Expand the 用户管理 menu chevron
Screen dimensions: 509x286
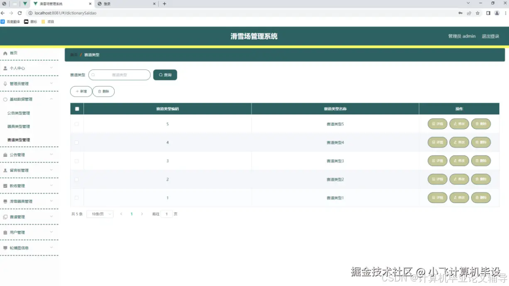[x=51, y=232]
